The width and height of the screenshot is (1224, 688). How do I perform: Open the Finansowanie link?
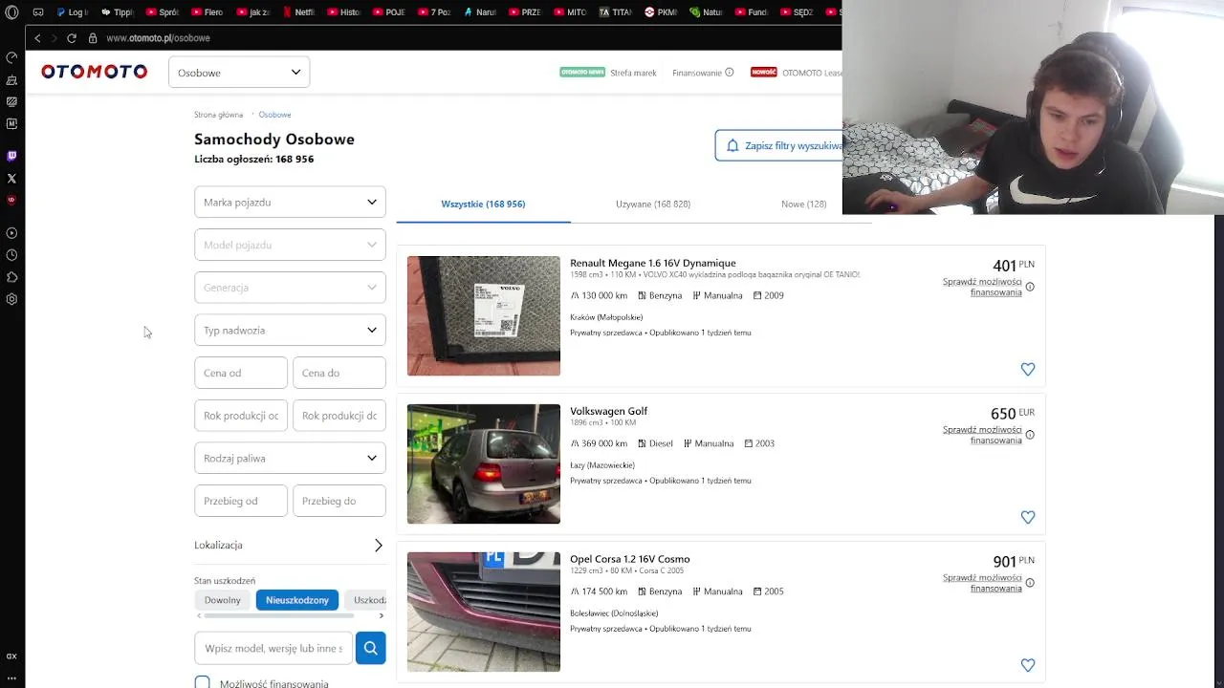tap(697, 73)
